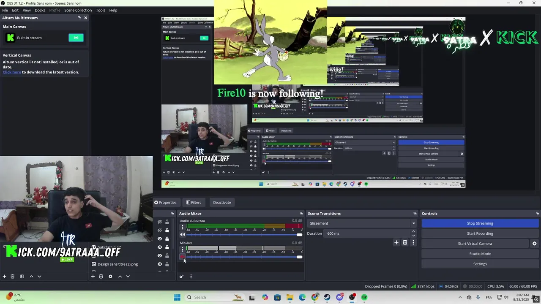541x304 pixels.
Task: Adjust Audio du bureau volume slider
Action: coord(244,235)
